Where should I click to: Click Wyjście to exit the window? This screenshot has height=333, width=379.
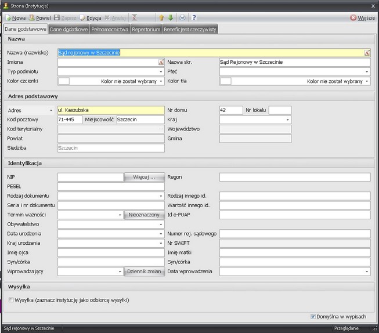363,18
